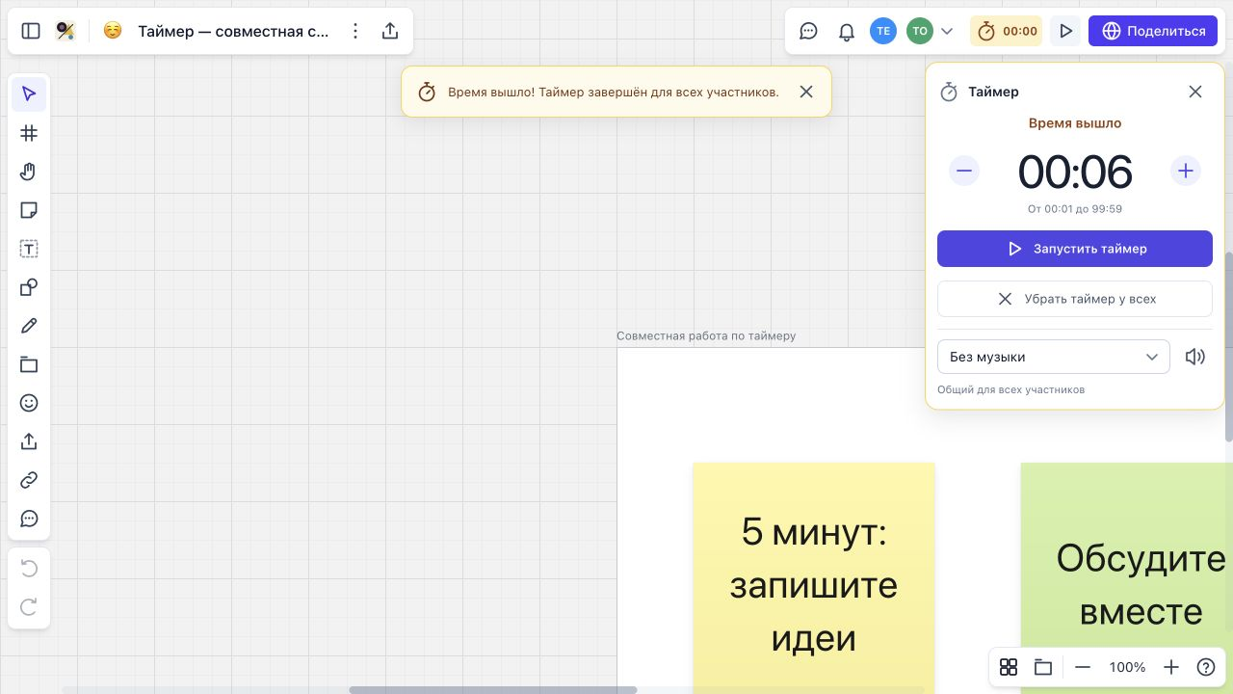
Task: Open the board's three-dot options menu
Action: point(355,31)
